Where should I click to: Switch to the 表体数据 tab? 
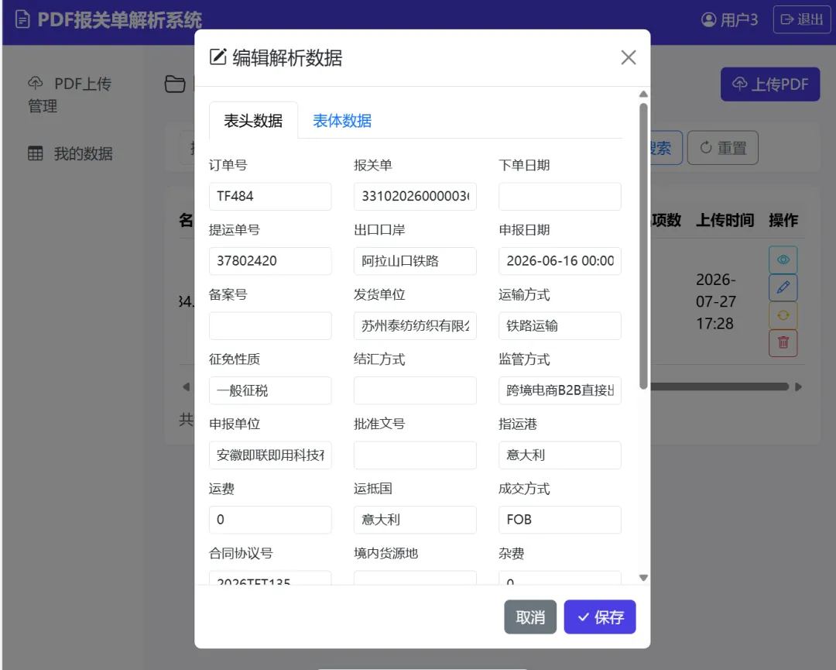(342, 121)
